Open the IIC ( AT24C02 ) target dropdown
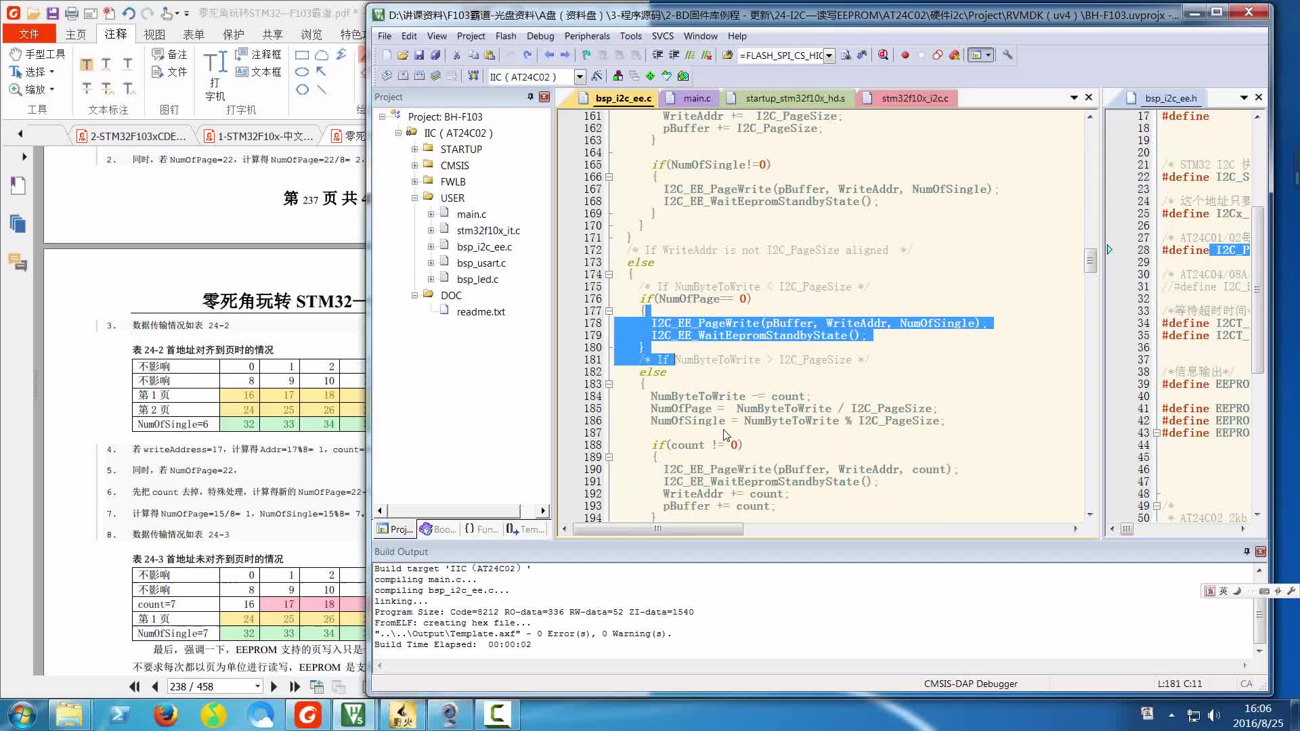The height and width of the screenshot is (731, 1300). pyautogui.click(x=580, y=76)
